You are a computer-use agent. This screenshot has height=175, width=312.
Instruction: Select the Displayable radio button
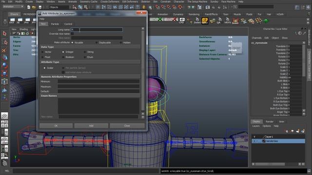coord(97,42)
